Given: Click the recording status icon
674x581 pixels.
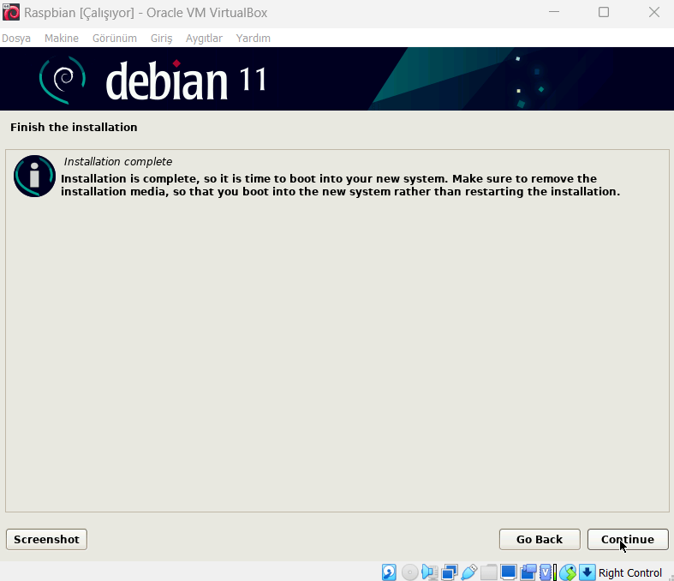Looking at the screenshot, I should click(x=528, y=572).
